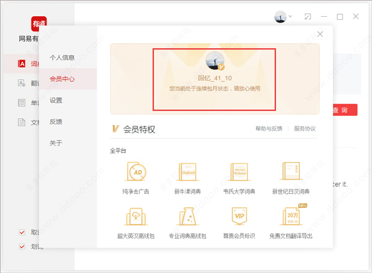This screenshot has width=372, height=273.
Task: Click the 尊贵会员标识 VIP badge icon
Action: (x=239, y=216)
